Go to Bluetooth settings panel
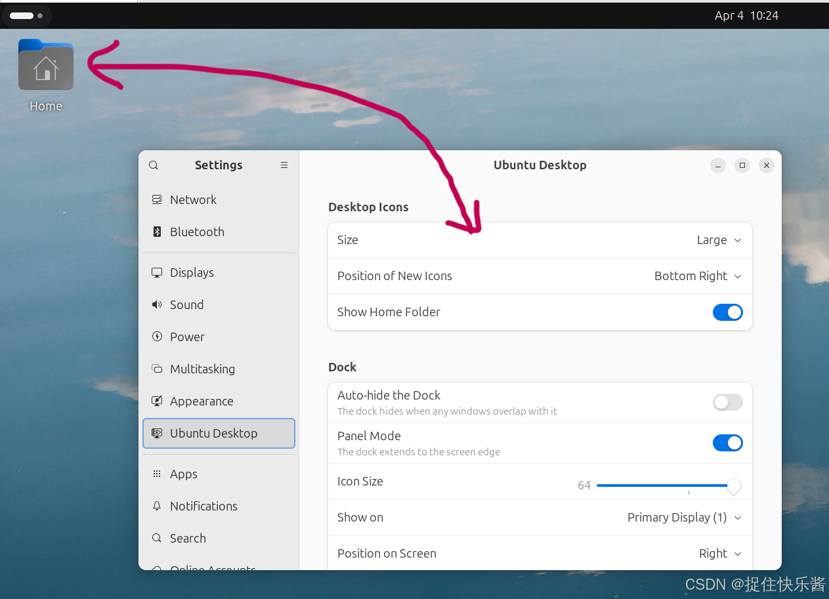Viewport: 829px width, 599px height. pyautogui.click(x=219, y=232)
